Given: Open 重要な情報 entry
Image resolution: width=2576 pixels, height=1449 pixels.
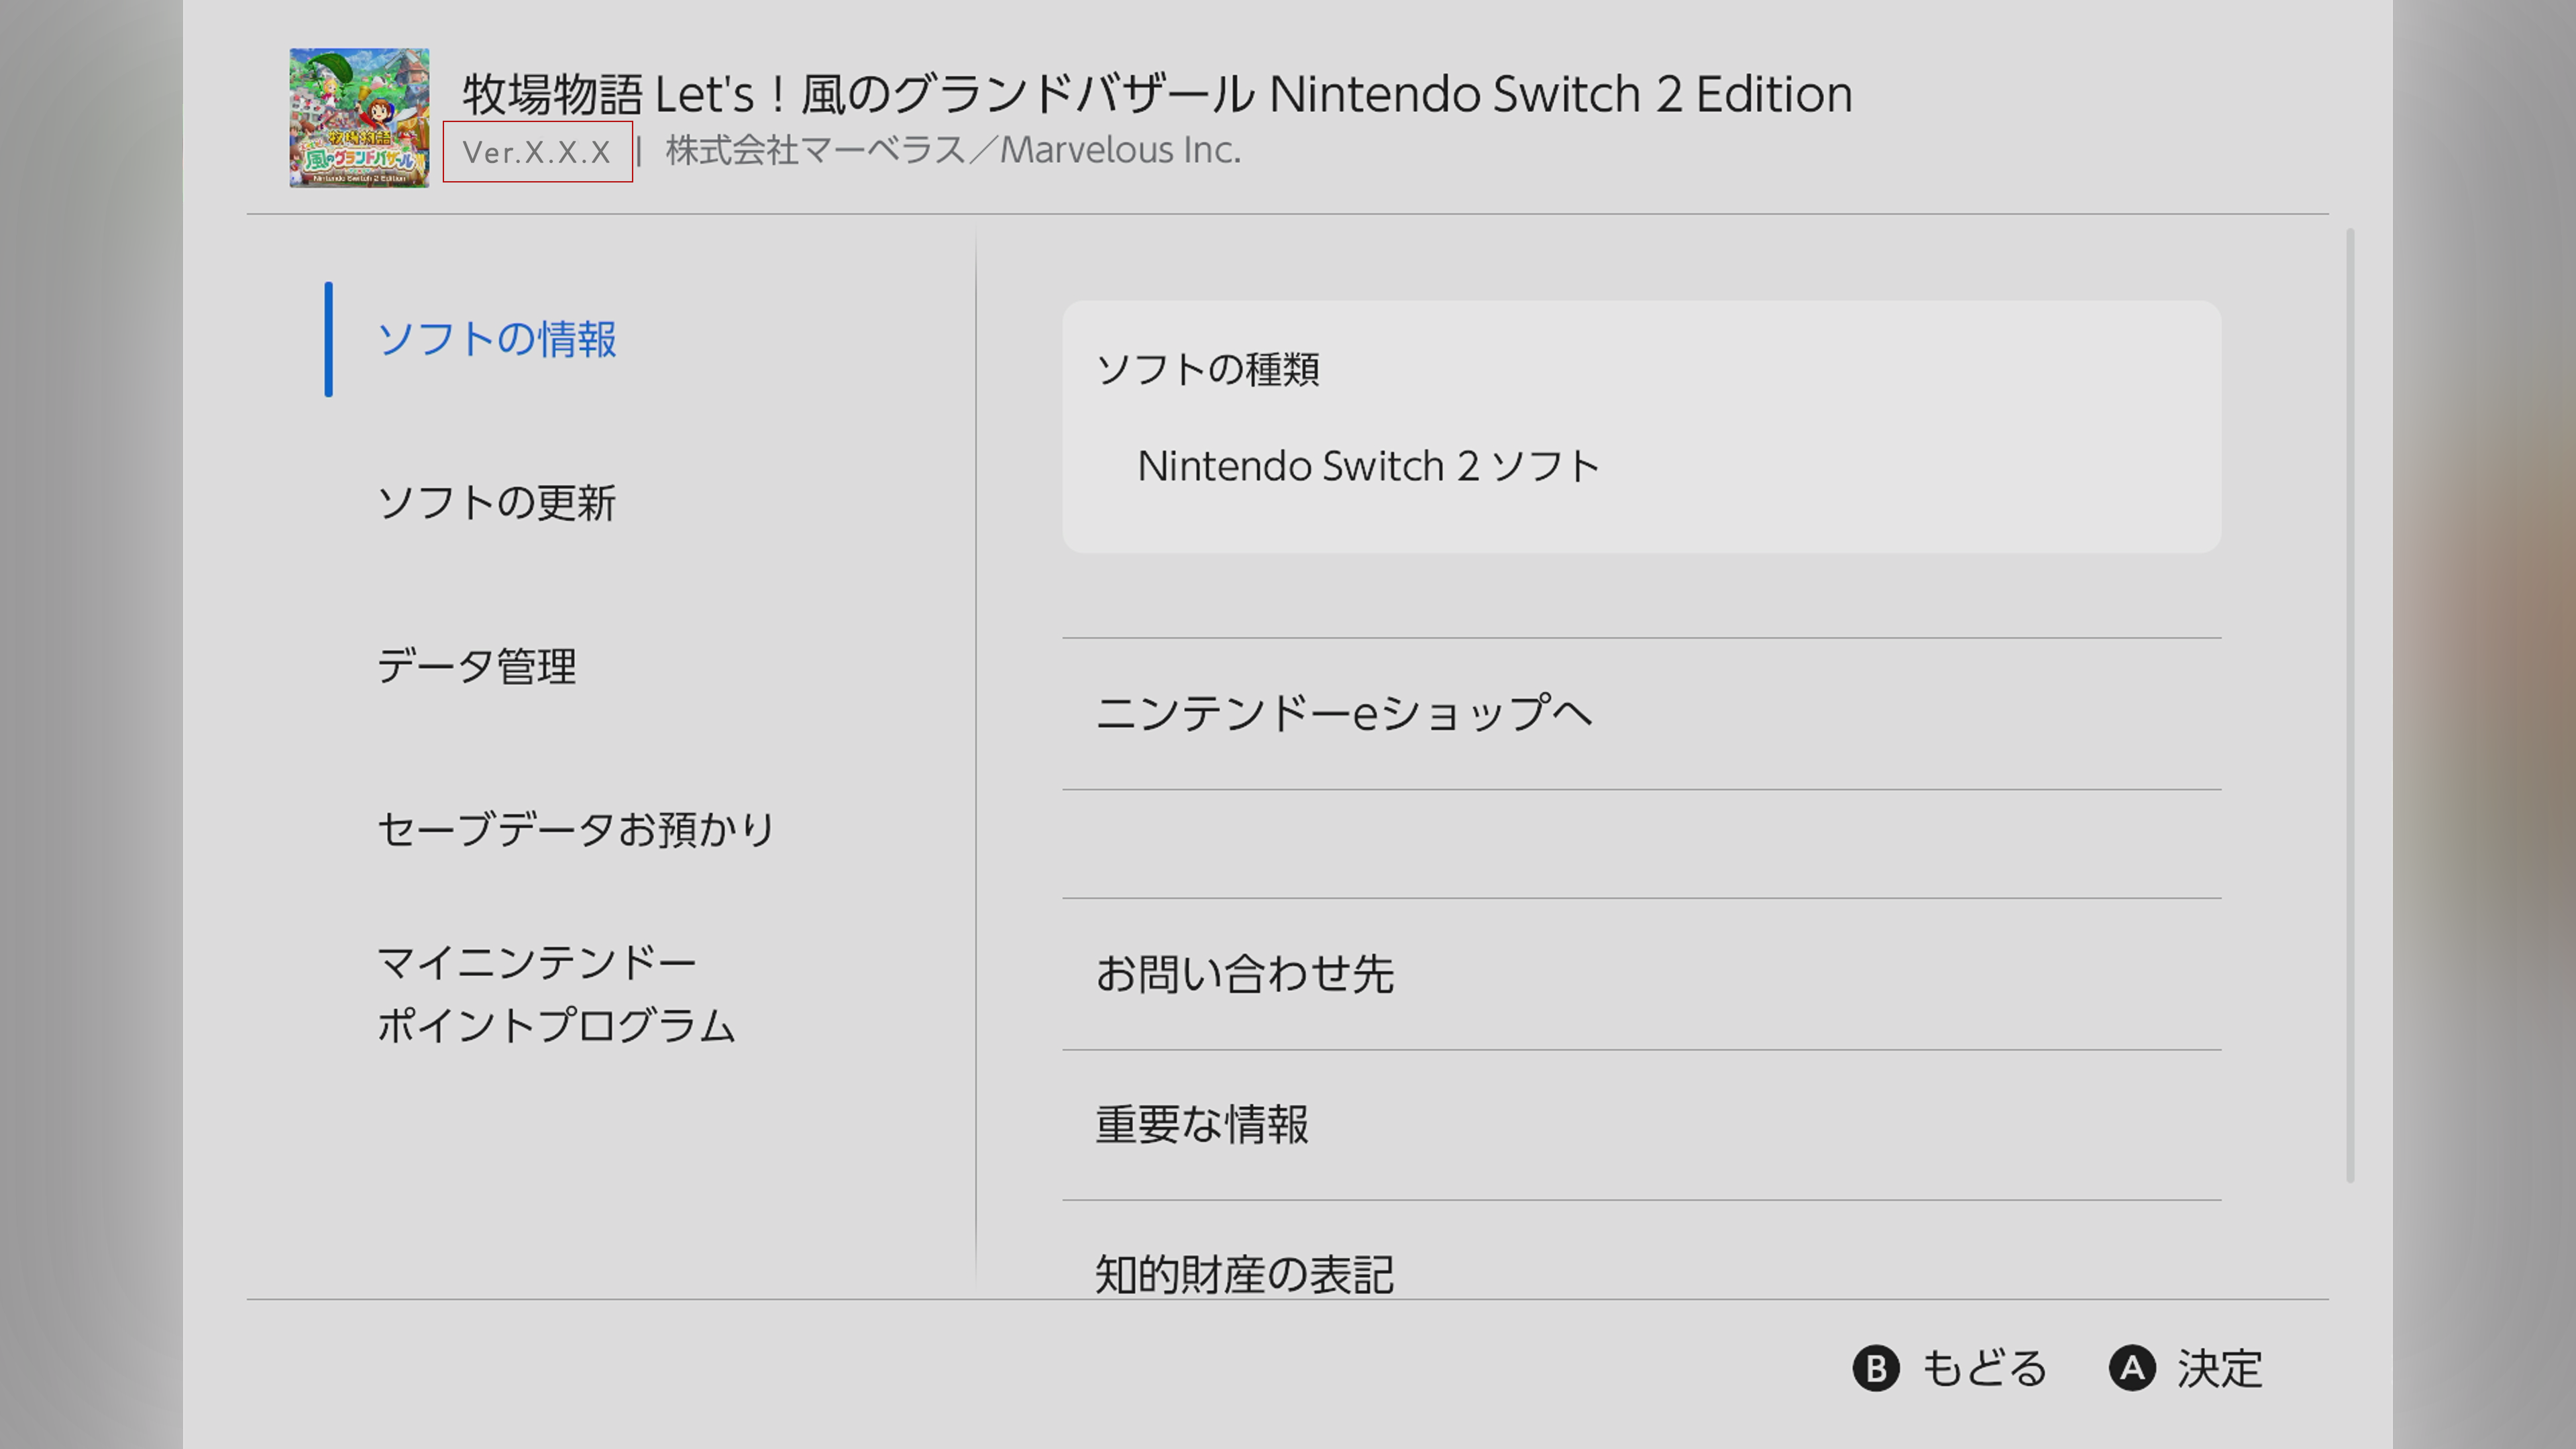Looking at the screenshot, I should click(1202, 1125).
